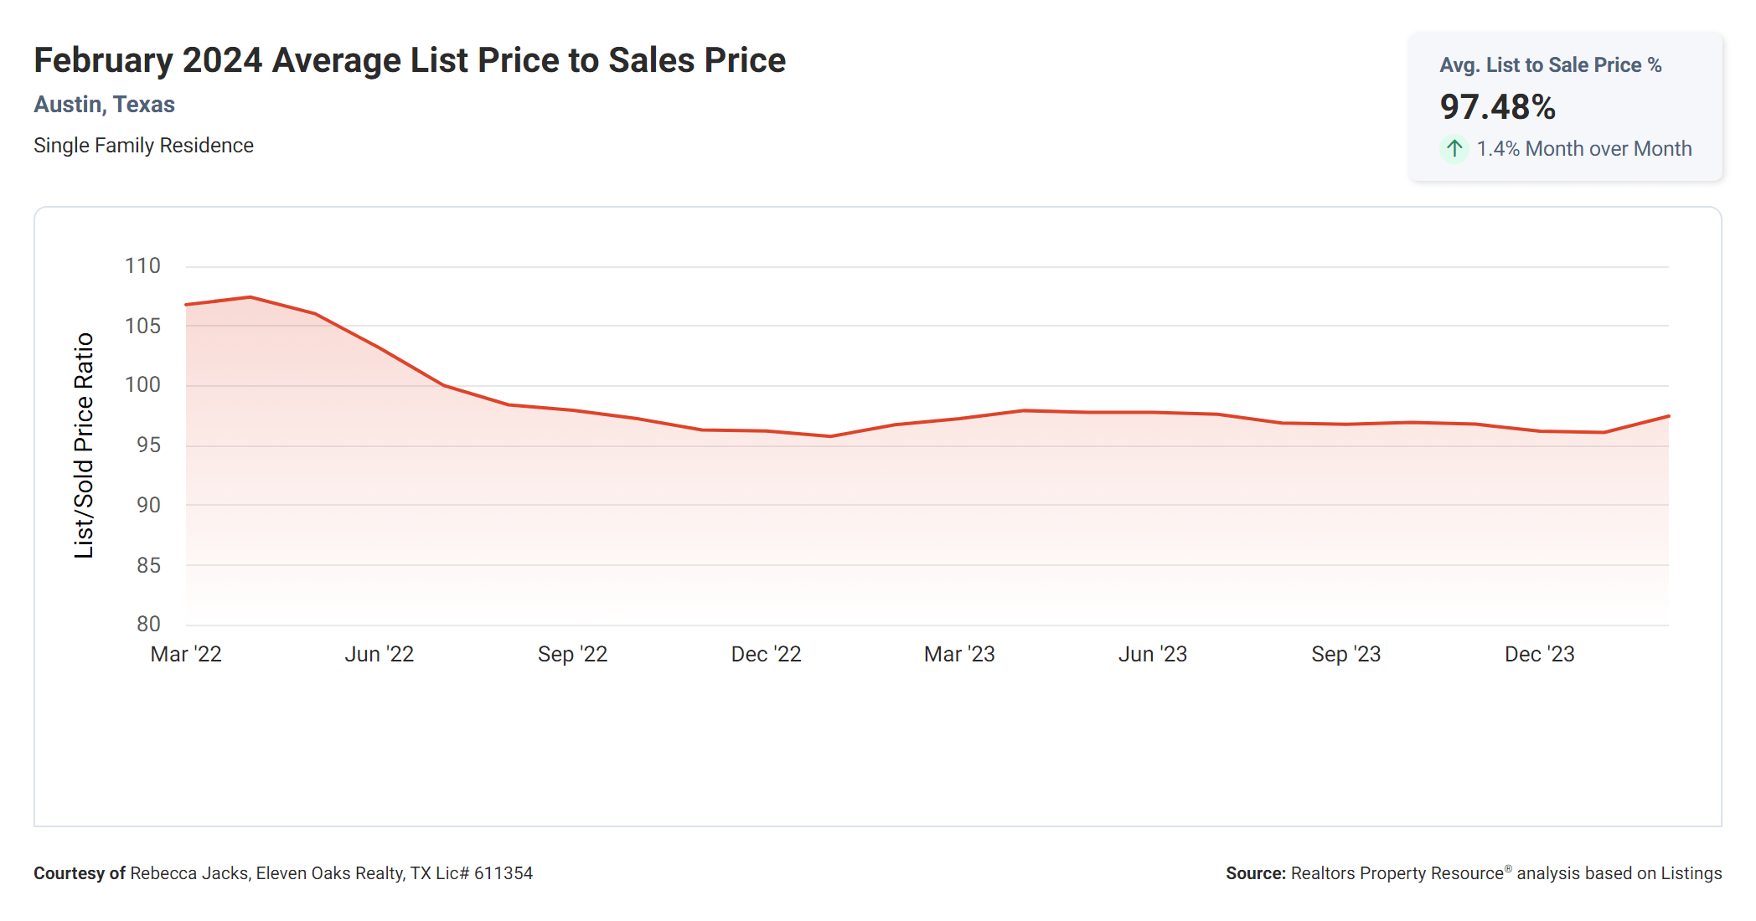Screen dimensions: 1756x921
Task: Click the Sep '22 x-axis label
Action: (572, 654)
